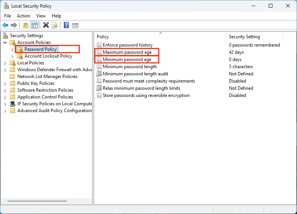Open the Action menu

23,16
